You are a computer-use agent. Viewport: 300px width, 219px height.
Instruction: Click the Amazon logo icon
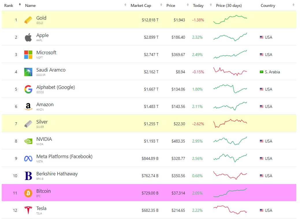coord(28,106)
